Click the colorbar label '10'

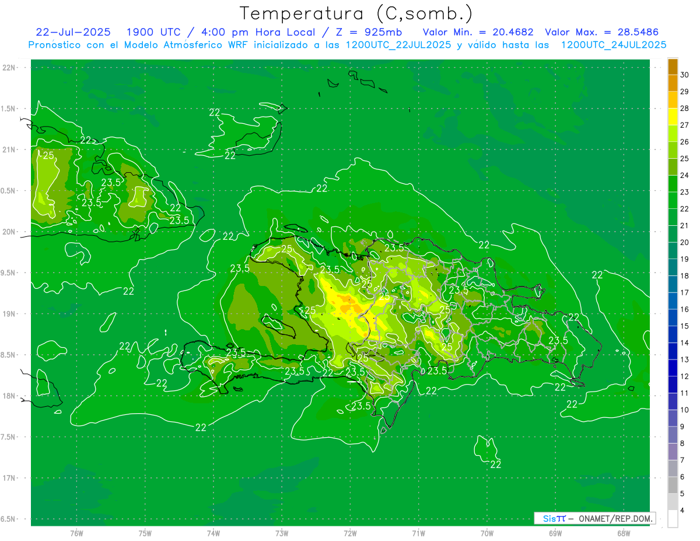[685, 410]
